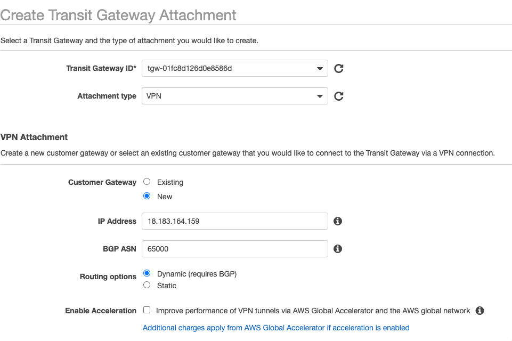512x341 pixels.
Task: Click the Existing radio label text
Action: click(170, 182)
